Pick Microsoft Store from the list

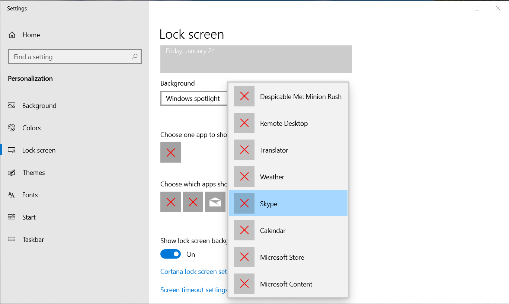[288, 257]
